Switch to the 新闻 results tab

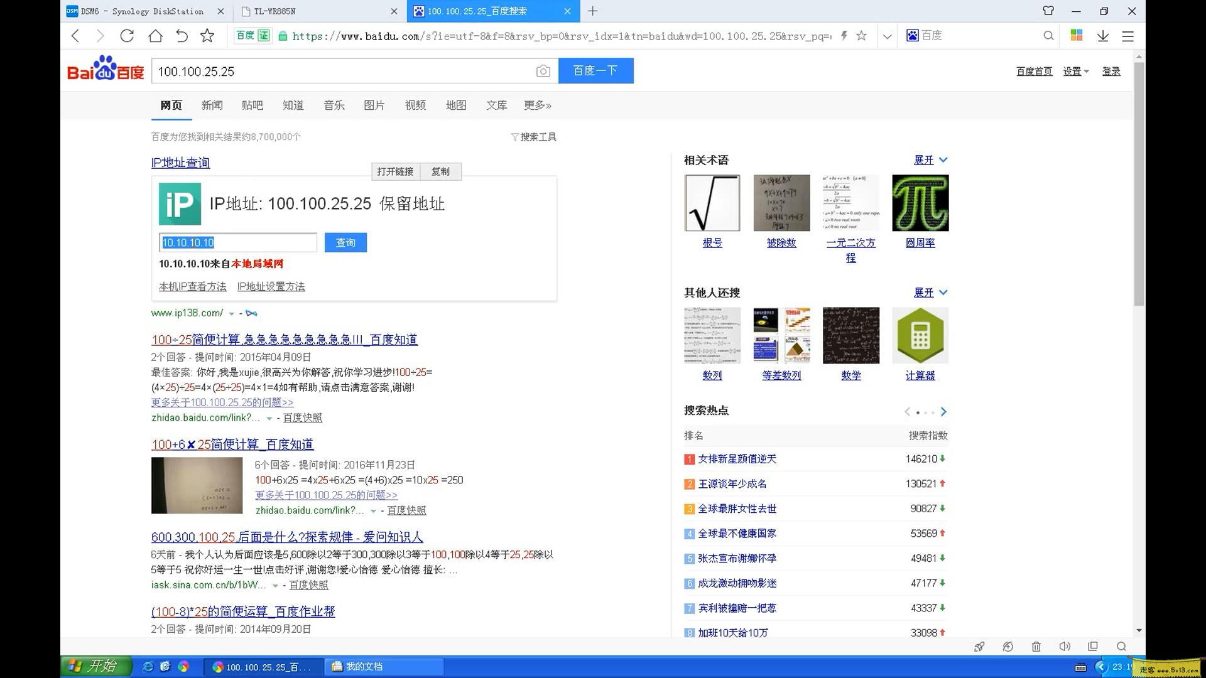pyautogui.click(x=212, y=105)
